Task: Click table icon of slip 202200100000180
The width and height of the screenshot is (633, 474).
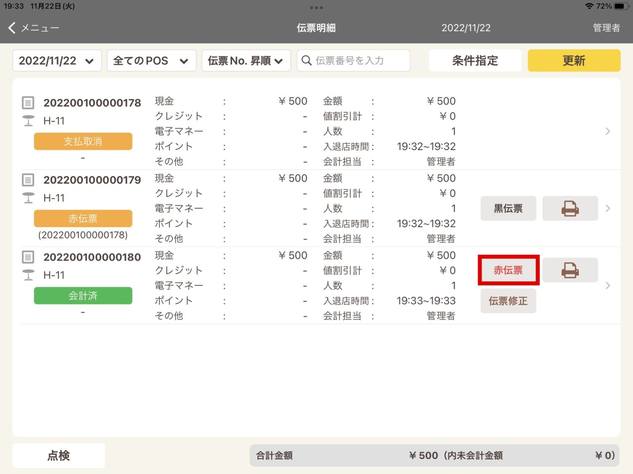Action: coord(28,275)
